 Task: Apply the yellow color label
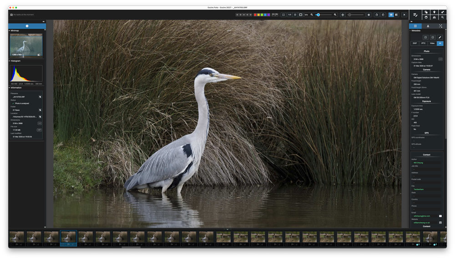(x=258, y=15)
